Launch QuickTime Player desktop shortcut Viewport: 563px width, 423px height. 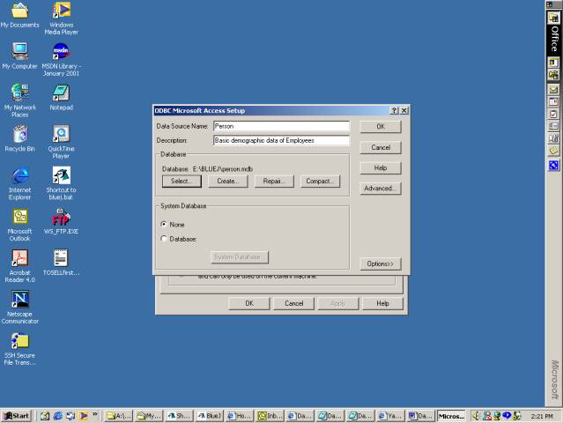pos(61,142)
